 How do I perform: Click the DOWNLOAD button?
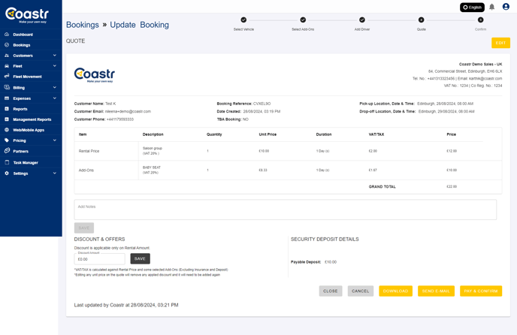point(395,291)
